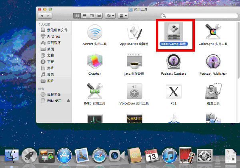Switch to list view mode
240x168 pixels.
[84, 16]
